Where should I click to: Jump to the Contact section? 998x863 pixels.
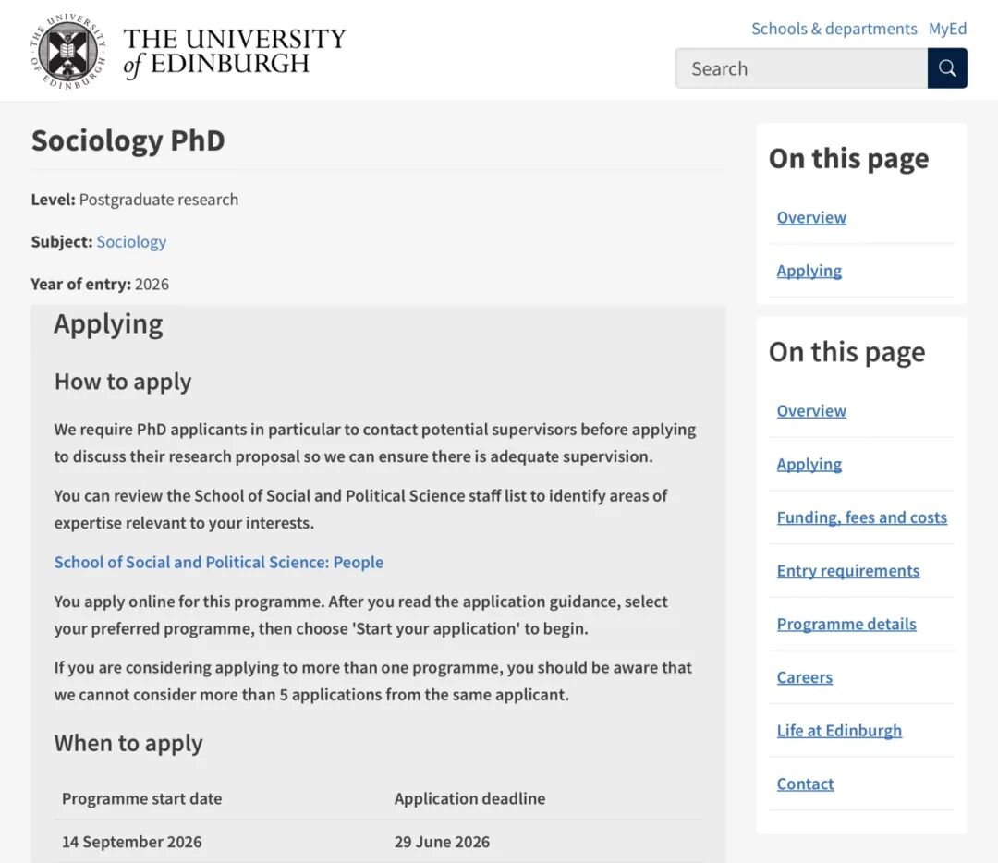pyautogui.click(x=805, y=784)
